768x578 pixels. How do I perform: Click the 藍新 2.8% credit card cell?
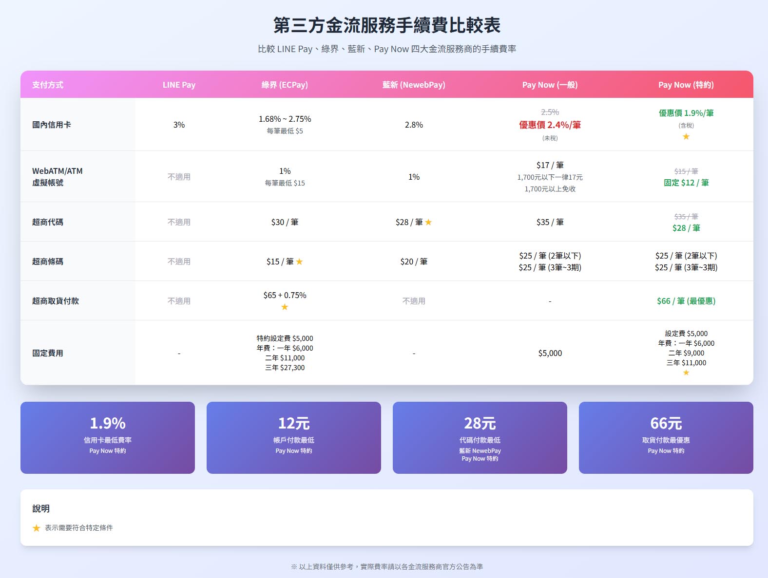pos(414,125)
